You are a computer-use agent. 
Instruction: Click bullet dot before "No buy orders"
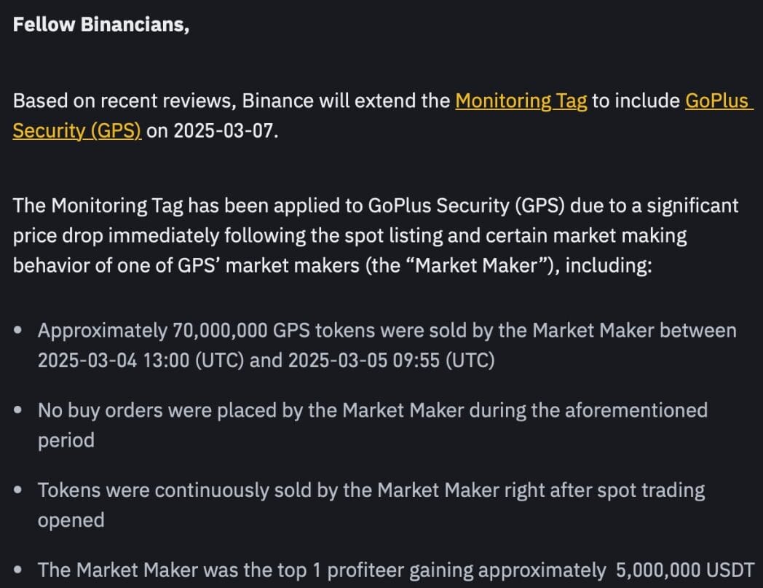pos(20,411)
